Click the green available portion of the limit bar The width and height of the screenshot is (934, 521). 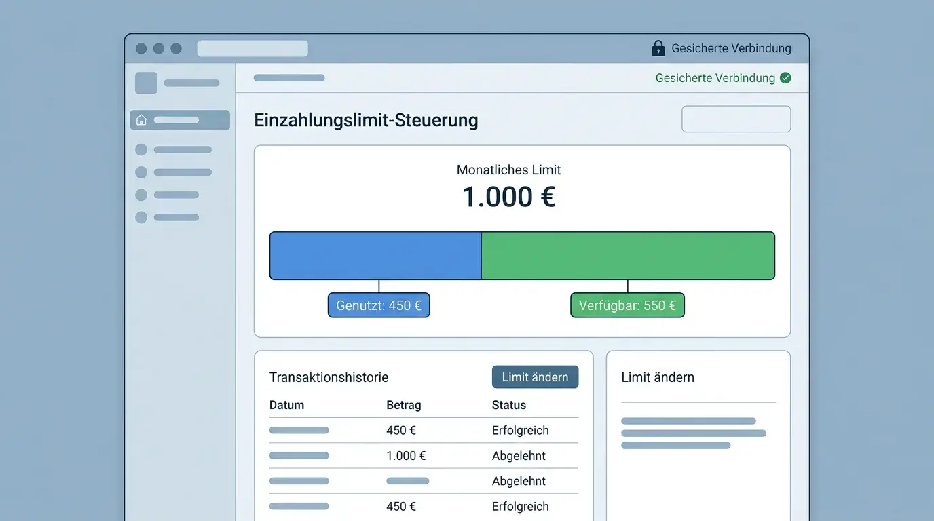(628, 256)
